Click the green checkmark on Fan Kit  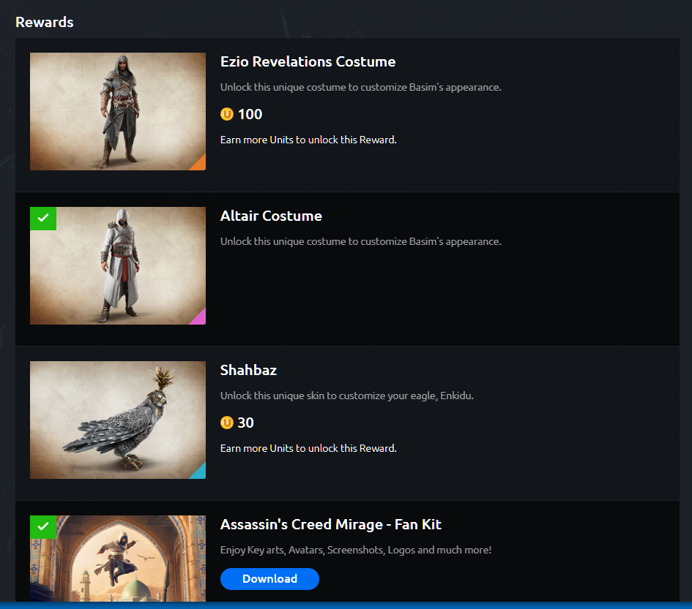click(x=43, y=526)
